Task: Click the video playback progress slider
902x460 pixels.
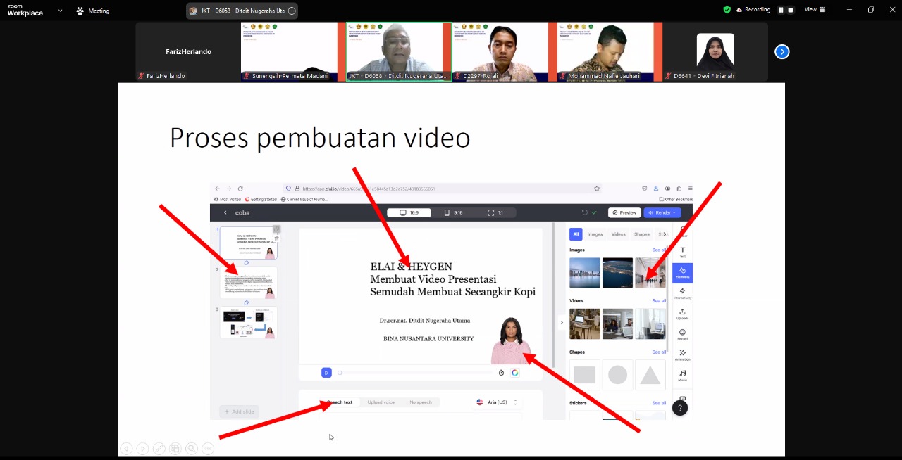Action: coord(416,373)
